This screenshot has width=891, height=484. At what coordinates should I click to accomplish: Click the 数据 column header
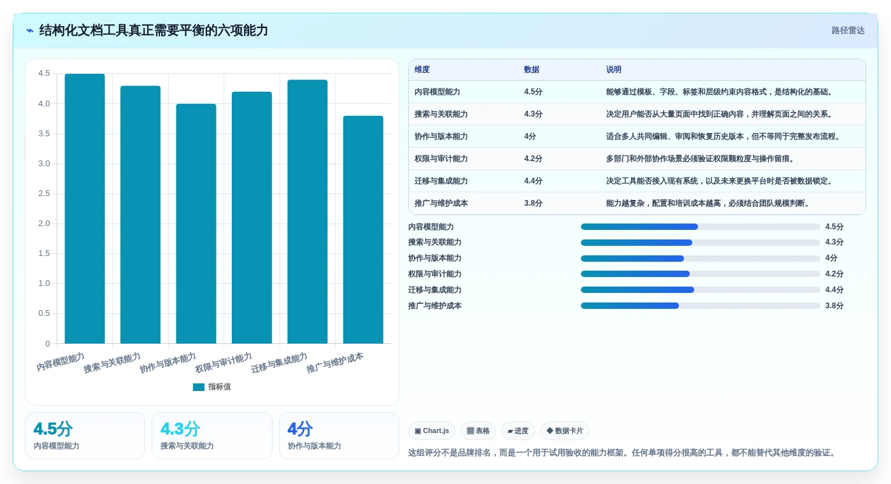coord(532,70)
